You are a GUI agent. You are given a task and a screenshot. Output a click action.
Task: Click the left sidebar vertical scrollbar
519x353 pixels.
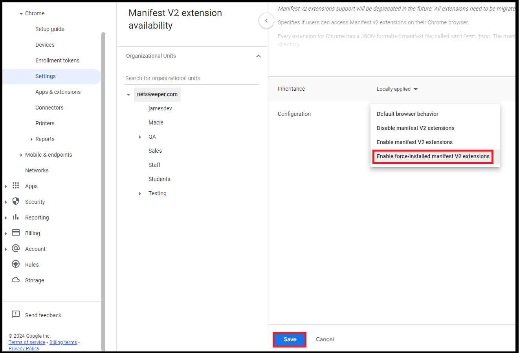tap(103, 191)
